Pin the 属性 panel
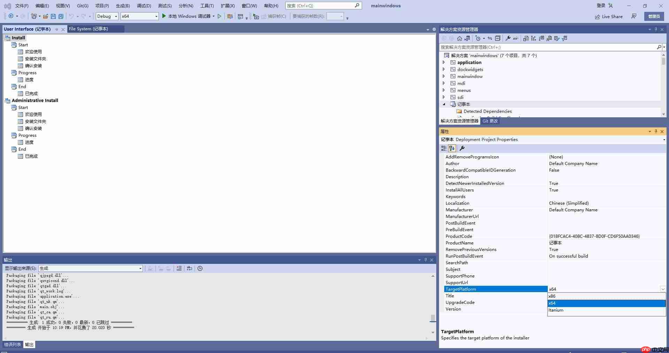 click(x=656, y=131)
